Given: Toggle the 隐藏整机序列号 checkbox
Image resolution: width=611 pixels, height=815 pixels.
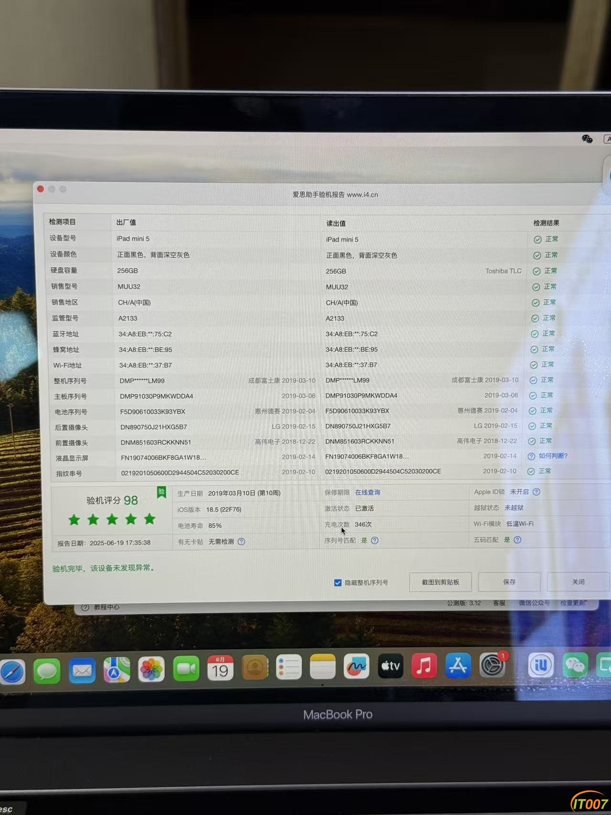Looking at the screenshot, I should click(338, 582).
